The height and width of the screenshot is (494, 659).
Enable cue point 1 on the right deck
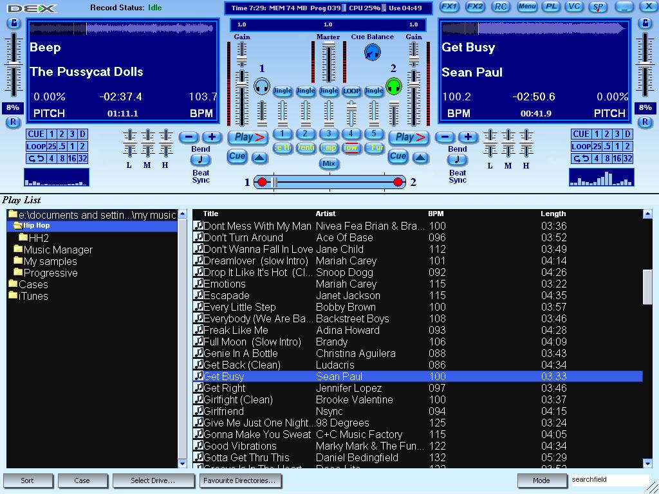click(x=596, y=134)
